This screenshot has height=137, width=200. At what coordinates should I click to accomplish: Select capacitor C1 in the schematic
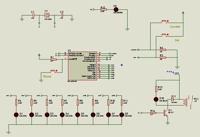point(32,15)
